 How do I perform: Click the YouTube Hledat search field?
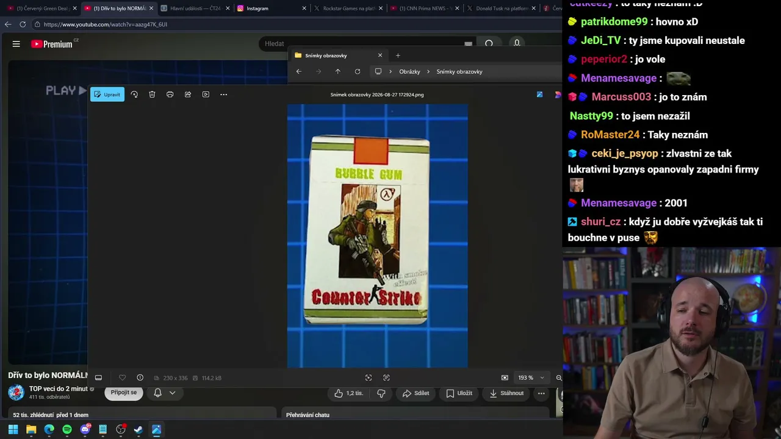[366, 44]
